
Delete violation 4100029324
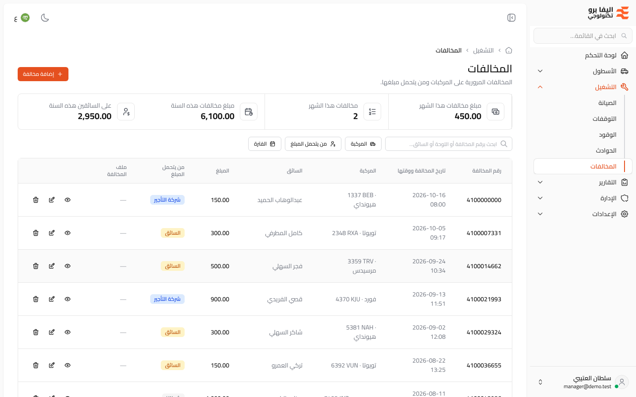click(36, 332)
